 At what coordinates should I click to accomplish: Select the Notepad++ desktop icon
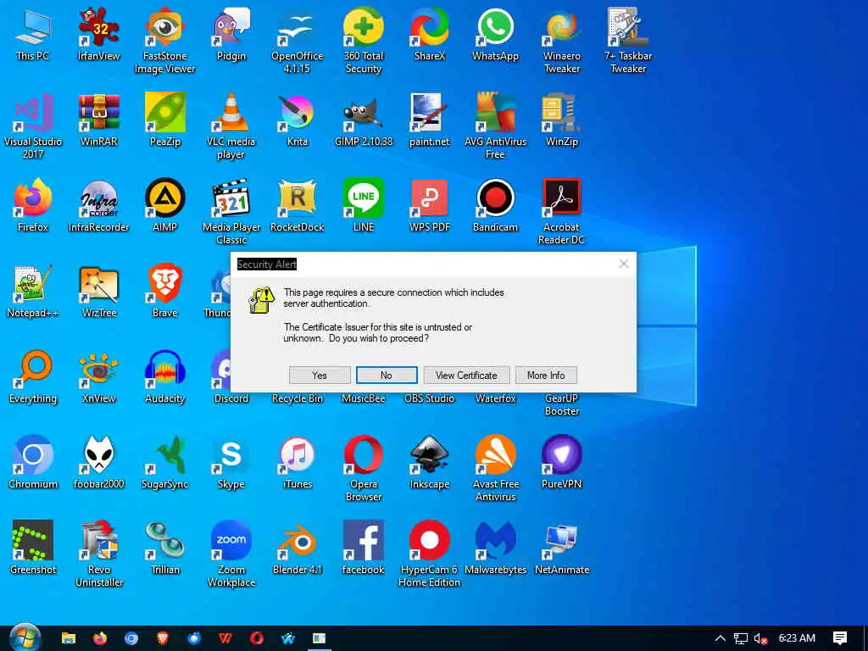pyautogui.click(x=33, y=292)
